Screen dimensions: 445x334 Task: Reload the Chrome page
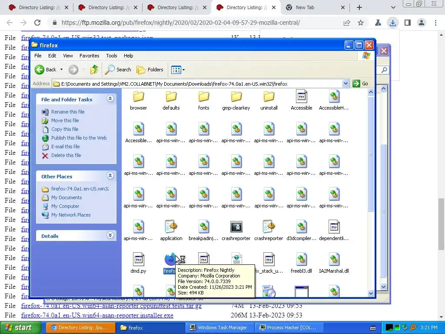coord(37,23)
